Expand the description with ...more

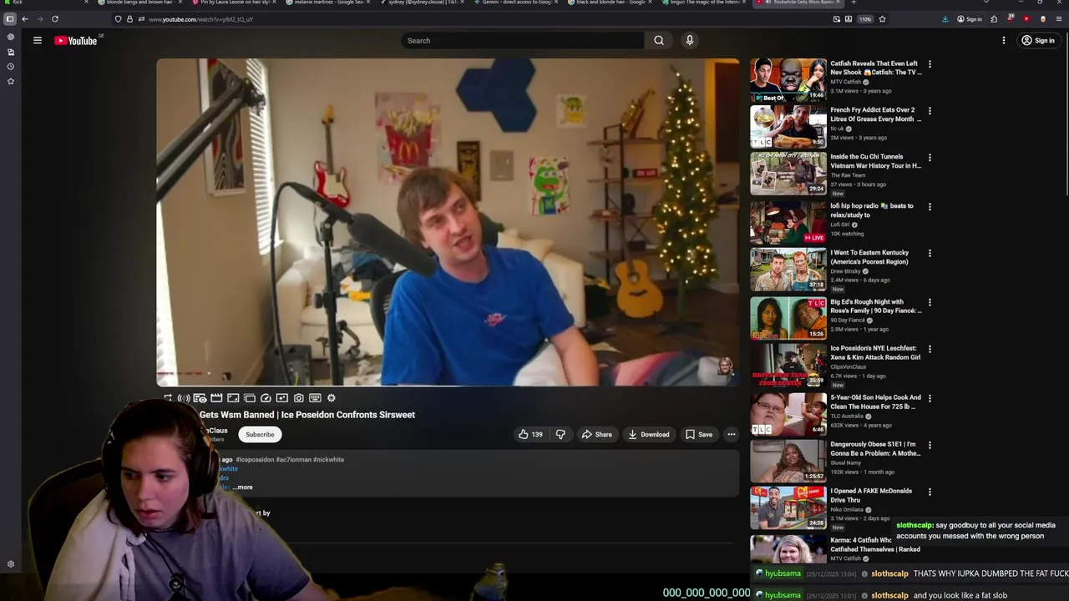[243, 487]
